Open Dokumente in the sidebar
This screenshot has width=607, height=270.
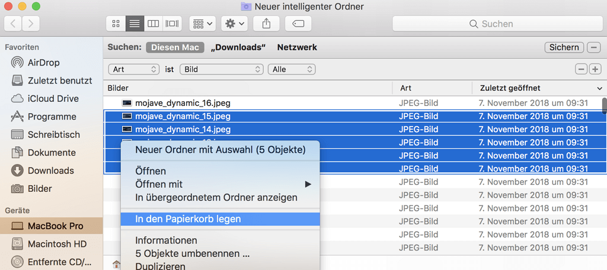click(43, 152)
